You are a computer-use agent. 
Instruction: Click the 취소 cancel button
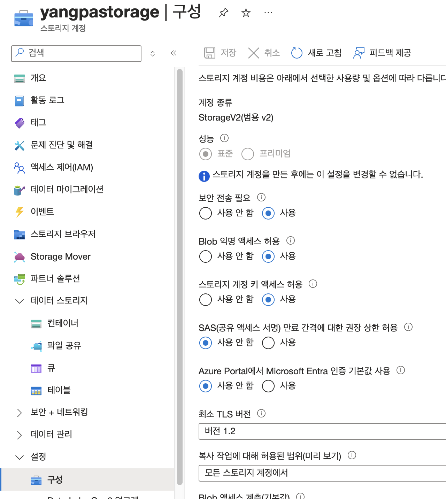coord(264,53)
